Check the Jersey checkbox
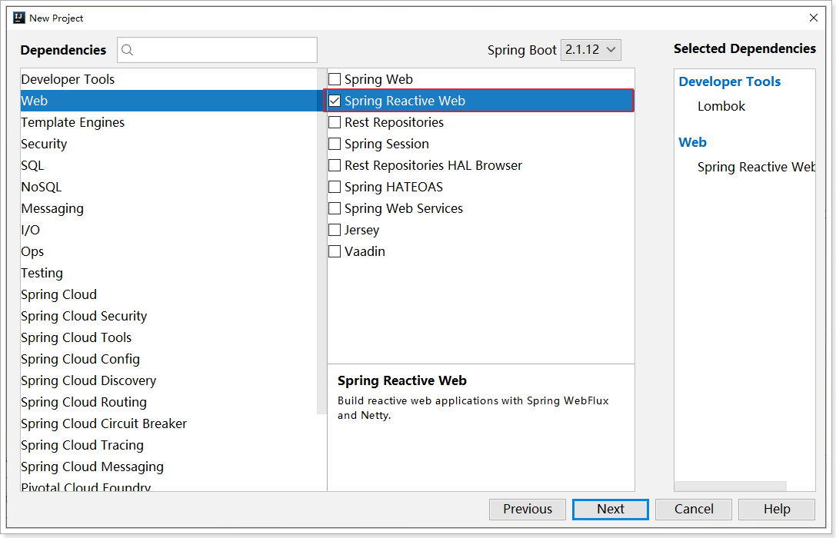Image resolution: width=836 pixels, height=538 pixels. click(335, 230)
